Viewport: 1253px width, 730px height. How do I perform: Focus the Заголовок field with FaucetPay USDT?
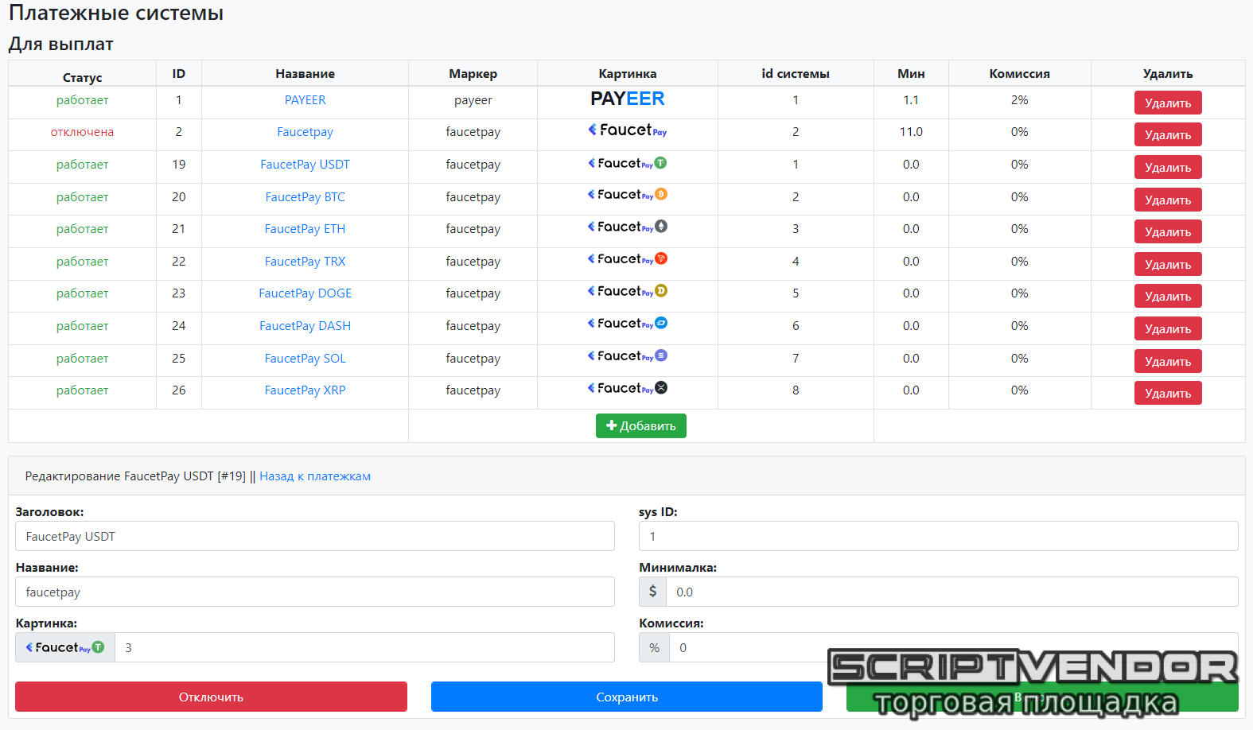[x=315, y=536]
